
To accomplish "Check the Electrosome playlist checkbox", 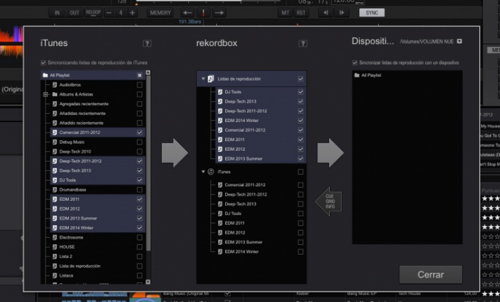I will [140, 237].
